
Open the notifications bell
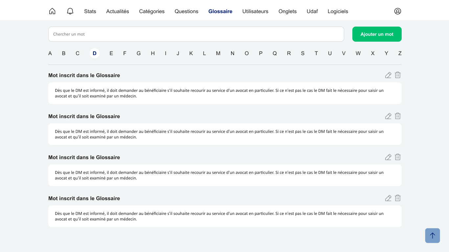(70, 11)
